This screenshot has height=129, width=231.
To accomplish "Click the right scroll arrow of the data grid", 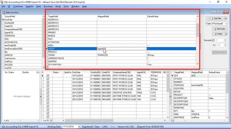I will click(165, 120).
